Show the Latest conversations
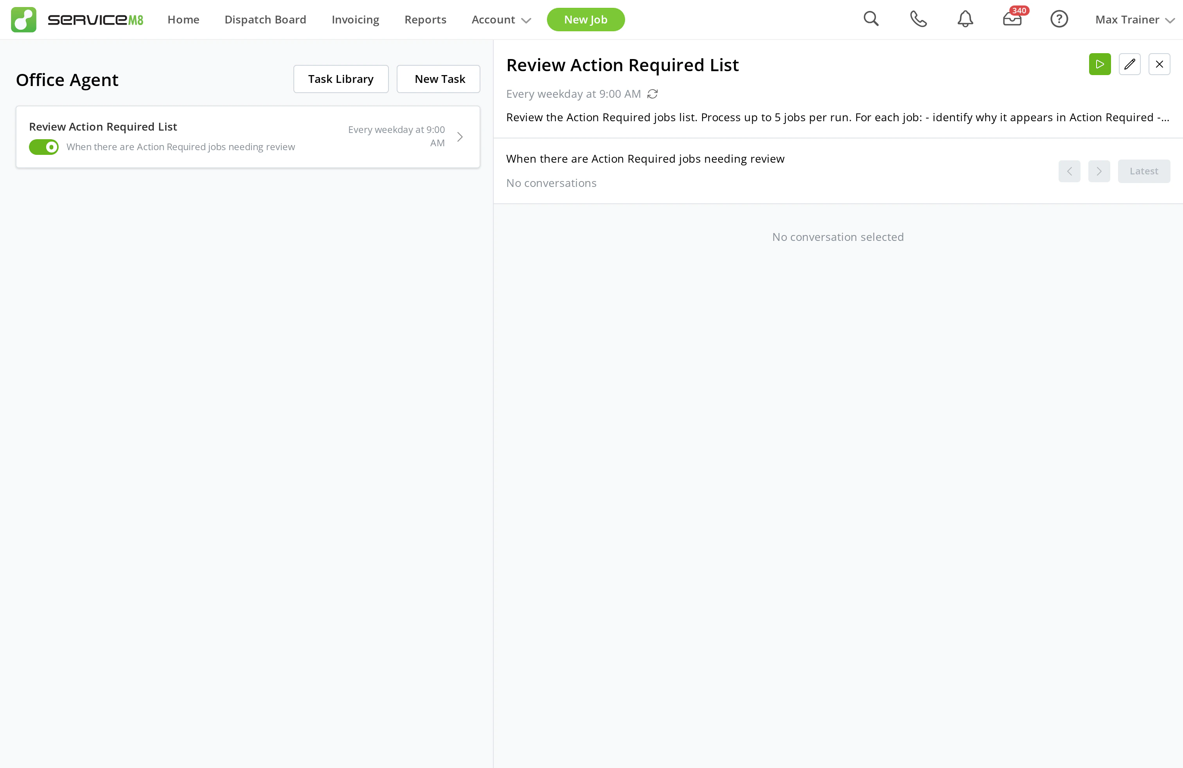 (1144, 171)
